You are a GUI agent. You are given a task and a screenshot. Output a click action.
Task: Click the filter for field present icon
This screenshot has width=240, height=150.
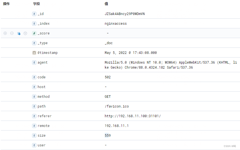pos(25,33)
